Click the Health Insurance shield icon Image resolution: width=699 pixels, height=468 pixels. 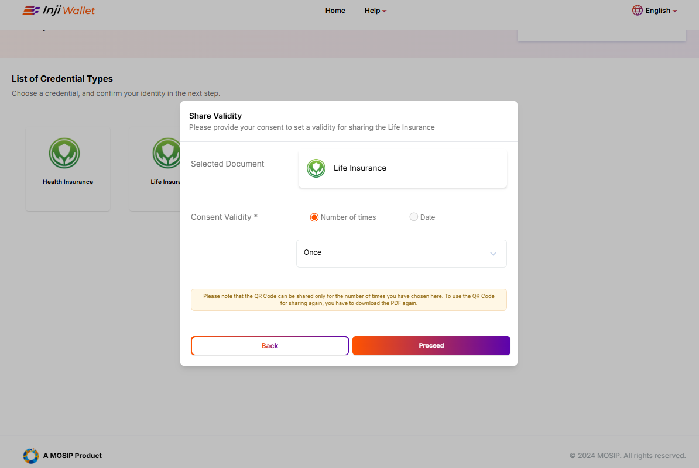tap(64, 153)
